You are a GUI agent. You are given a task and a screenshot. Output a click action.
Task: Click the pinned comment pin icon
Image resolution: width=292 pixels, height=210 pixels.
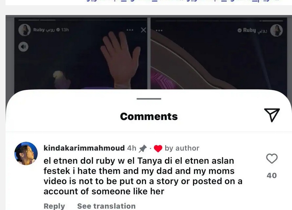(143, 149)
